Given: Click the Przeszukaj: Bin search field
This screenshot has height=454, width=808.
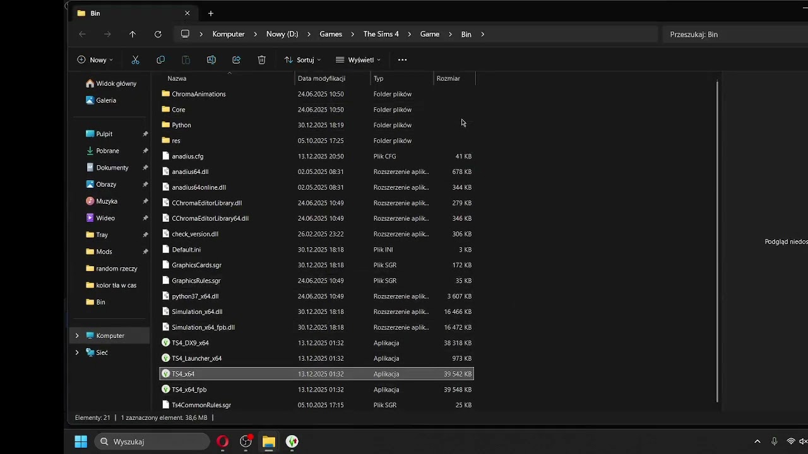Looking at the screenshot, I should coord(735,35).
